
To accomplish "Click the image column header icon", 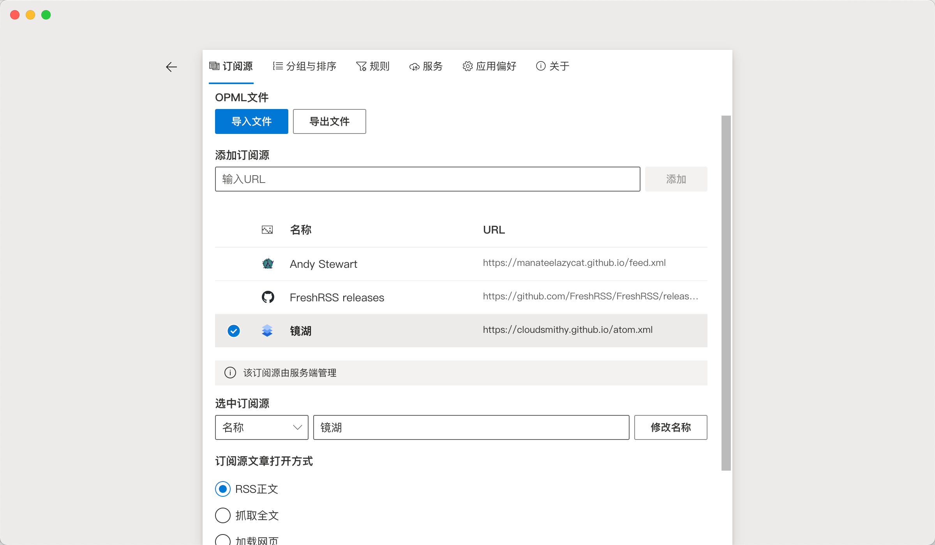I will coord(267,230).
